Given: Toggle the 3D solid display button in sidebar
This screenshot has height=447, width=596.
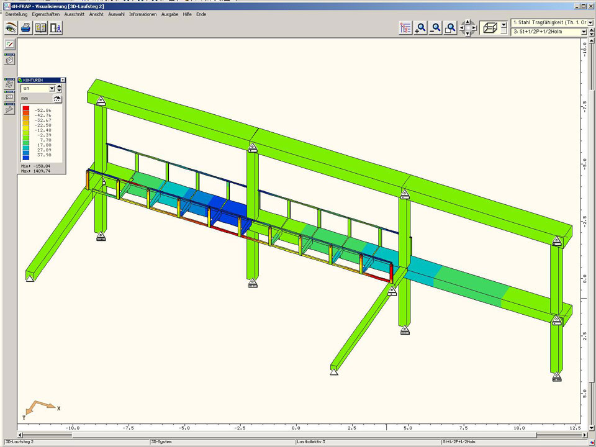Looking at the screenshot, I should 10,60.
